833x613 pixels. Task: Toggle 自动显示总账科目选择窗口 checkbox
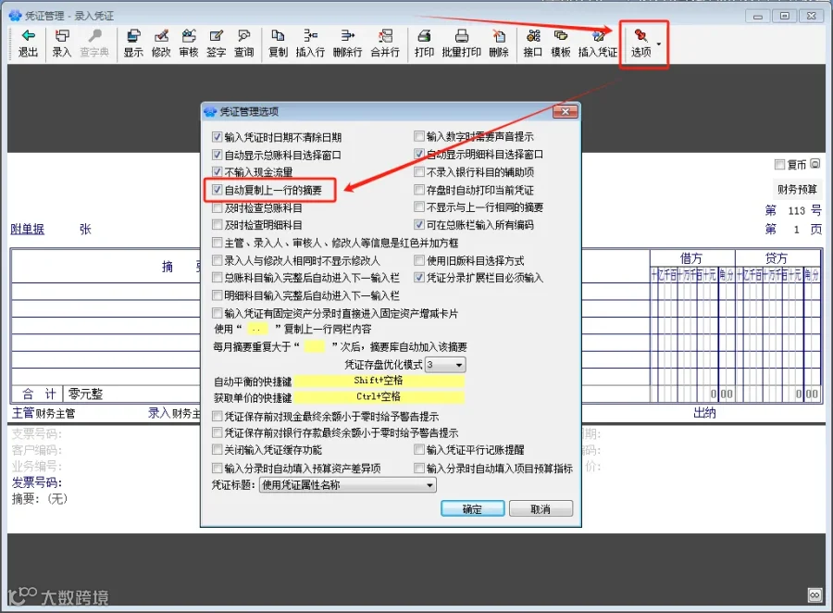point(217,155)
